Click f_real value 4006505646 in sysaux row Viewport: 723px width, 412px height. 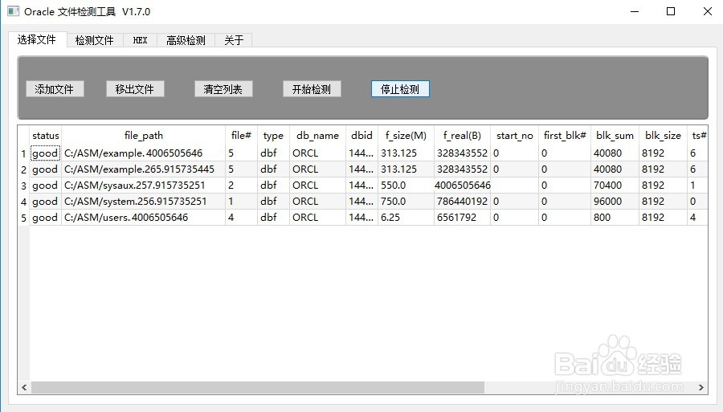[463, 186]
